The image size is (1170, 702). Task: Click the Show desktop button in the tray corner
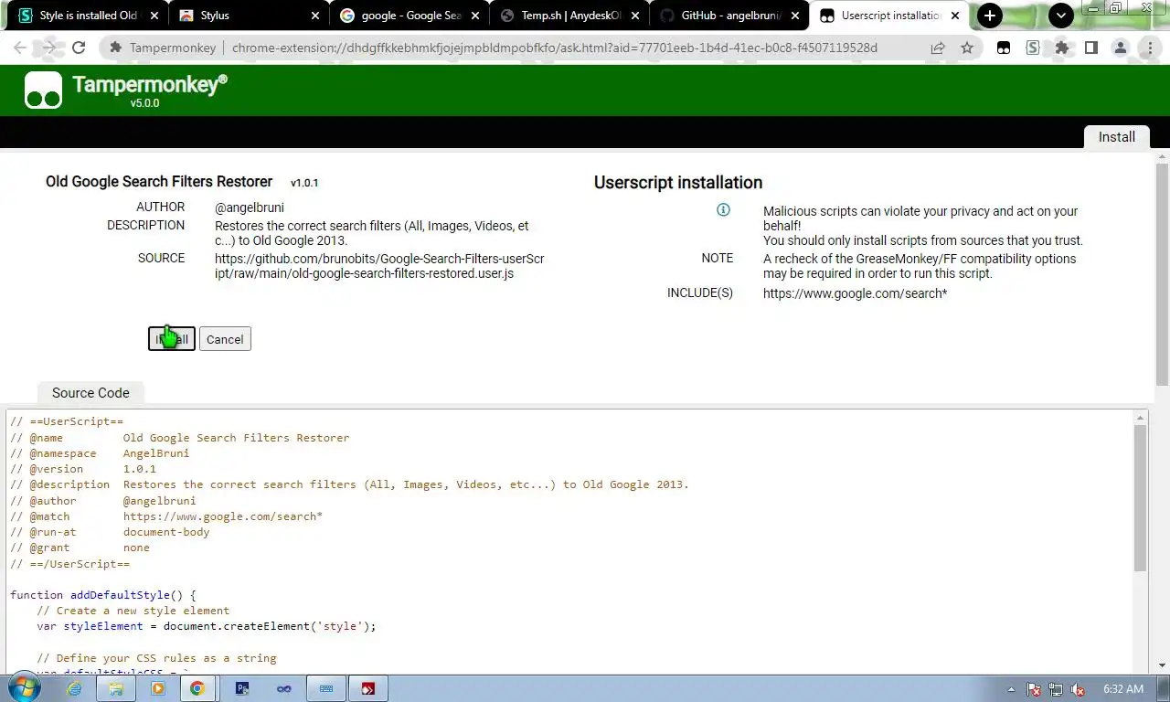click(x=1163, y=688)
